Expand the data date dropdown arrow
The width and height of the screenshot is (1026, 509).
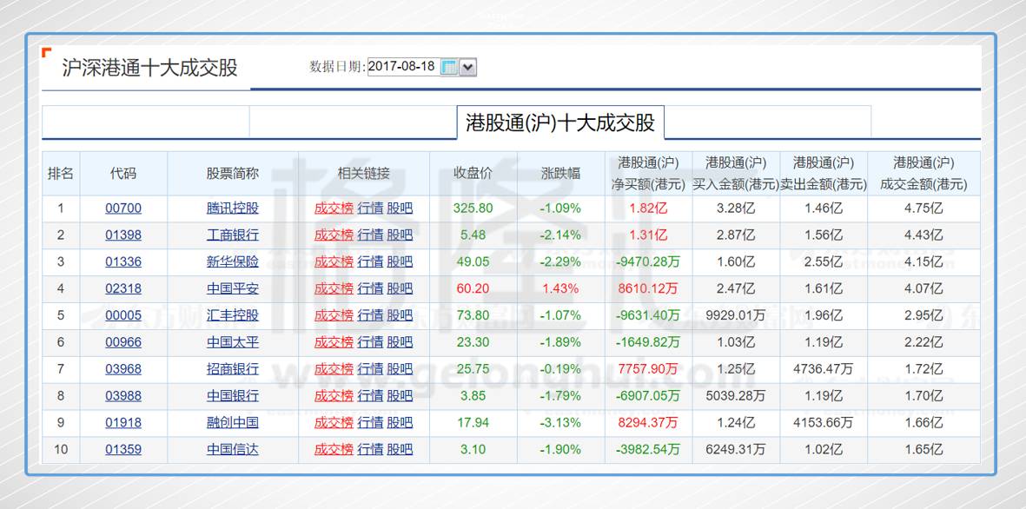(468, 67)
